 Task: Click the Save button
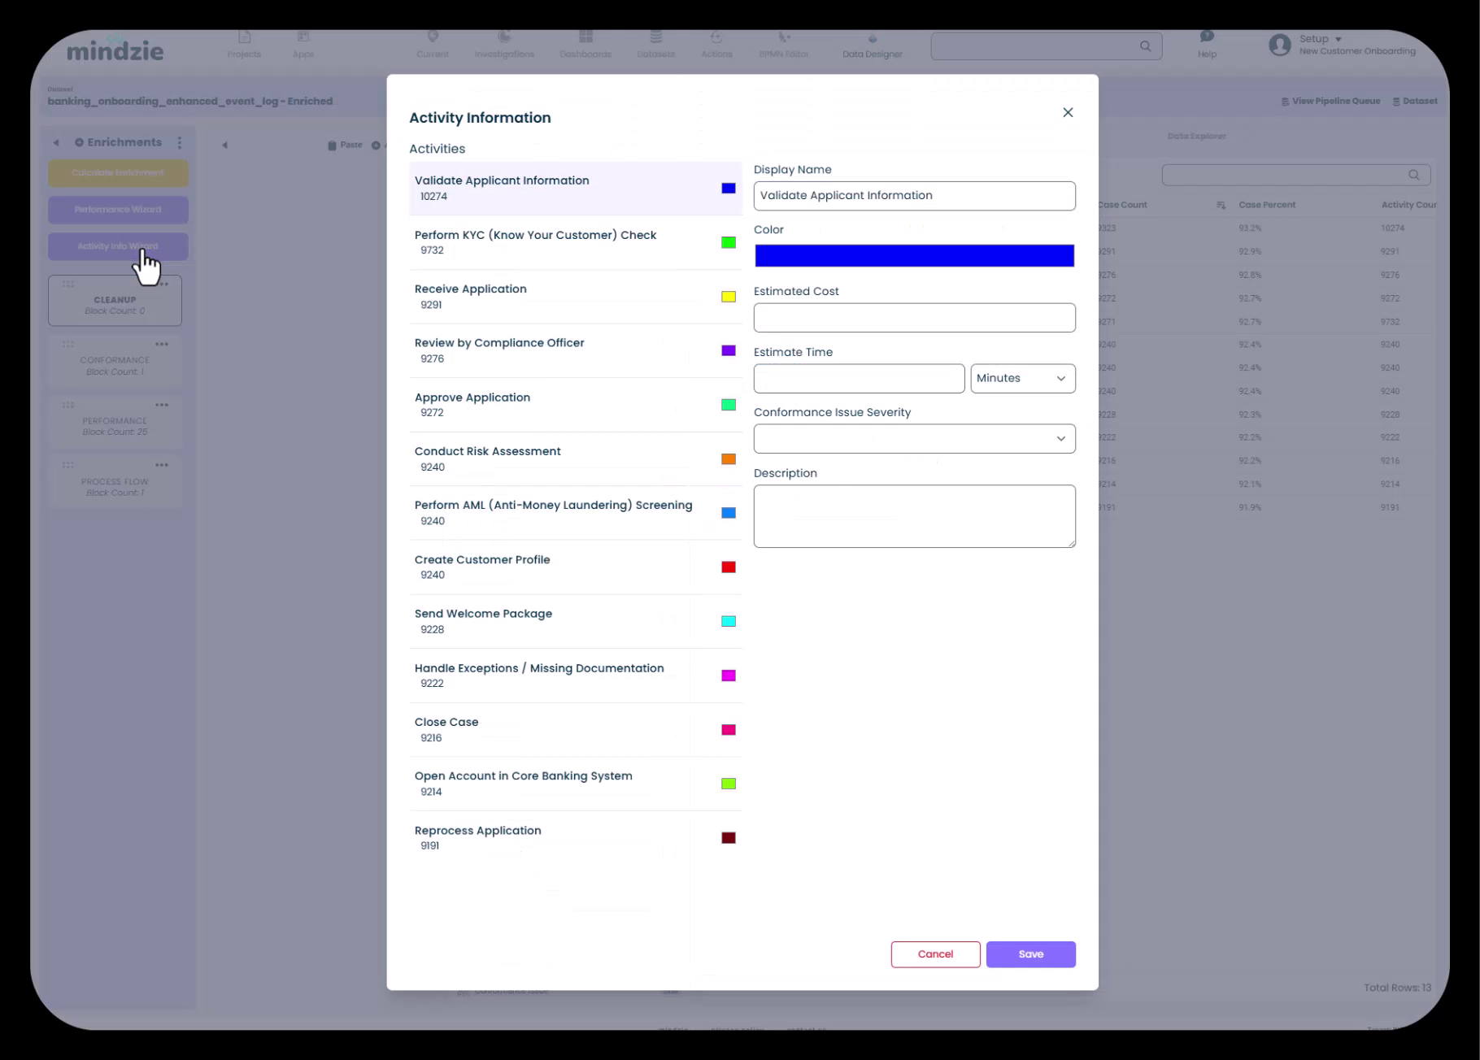pos(1030,954)
